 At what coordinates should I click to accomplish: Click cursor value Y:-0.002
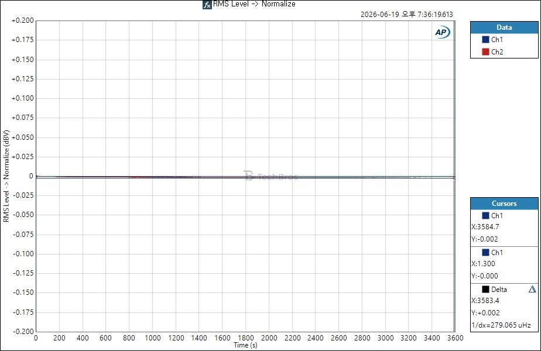click(x=485, y=239)
